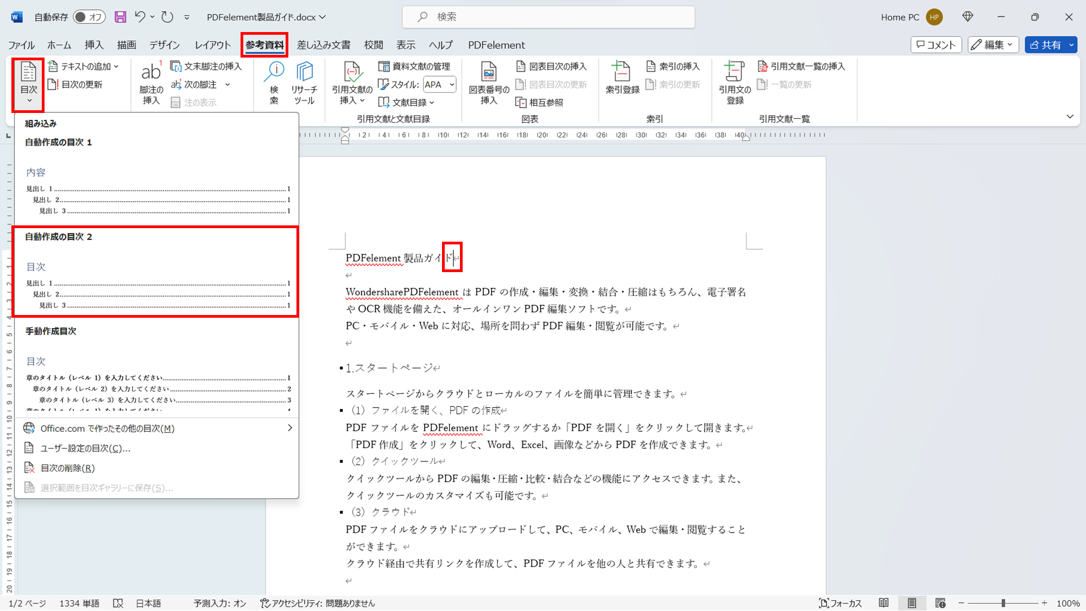Switch to the 校閲 tab

pyautogui.click(x=374, y=45)
